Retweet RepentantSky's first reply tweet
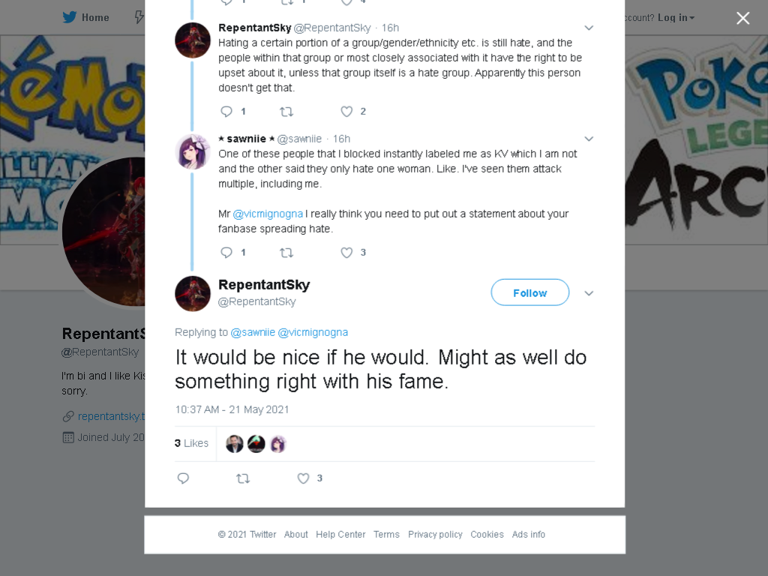This screenshot has width=768, height=576. 286,112
